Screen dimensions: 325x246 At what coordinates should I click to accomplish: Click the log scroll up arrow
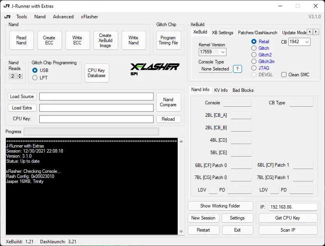[181, 141]
